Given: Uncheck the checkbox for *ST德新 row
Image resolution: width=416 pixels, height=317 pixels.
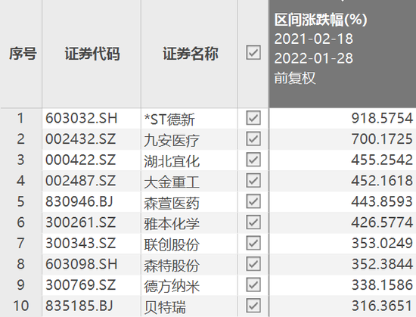Looking at the screenshot, I should pyautogui.click(x=253, y=118).
